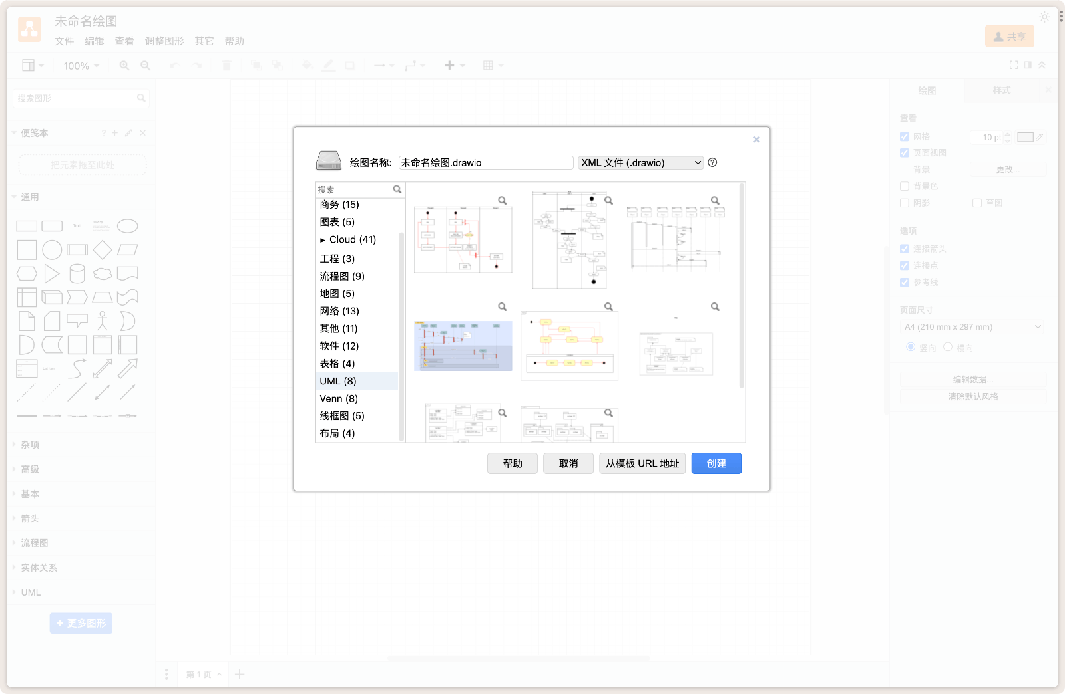
Task: Select the cylinder shape in General palette
Action: point(77,273)
